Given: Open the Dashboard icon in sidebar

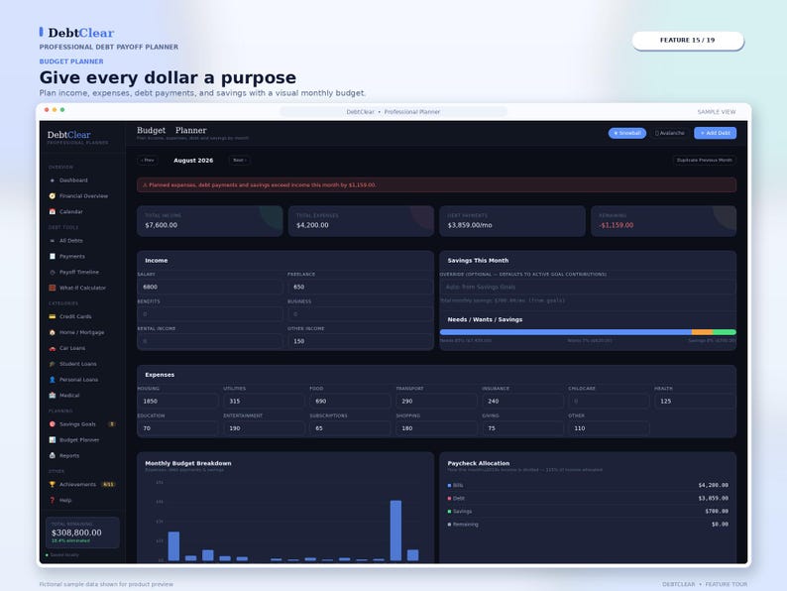Looking at the screenshot, I should pyautogui.click(x=53, y=180).
